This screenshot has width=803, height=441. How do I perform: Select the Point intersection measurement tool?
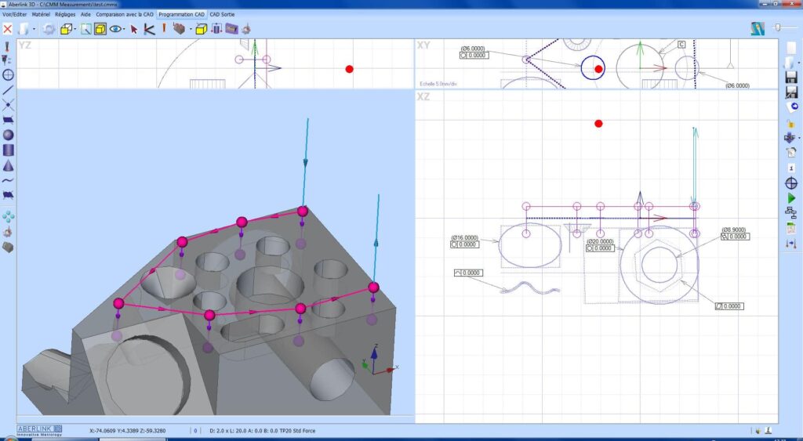[x=8, y=105]
